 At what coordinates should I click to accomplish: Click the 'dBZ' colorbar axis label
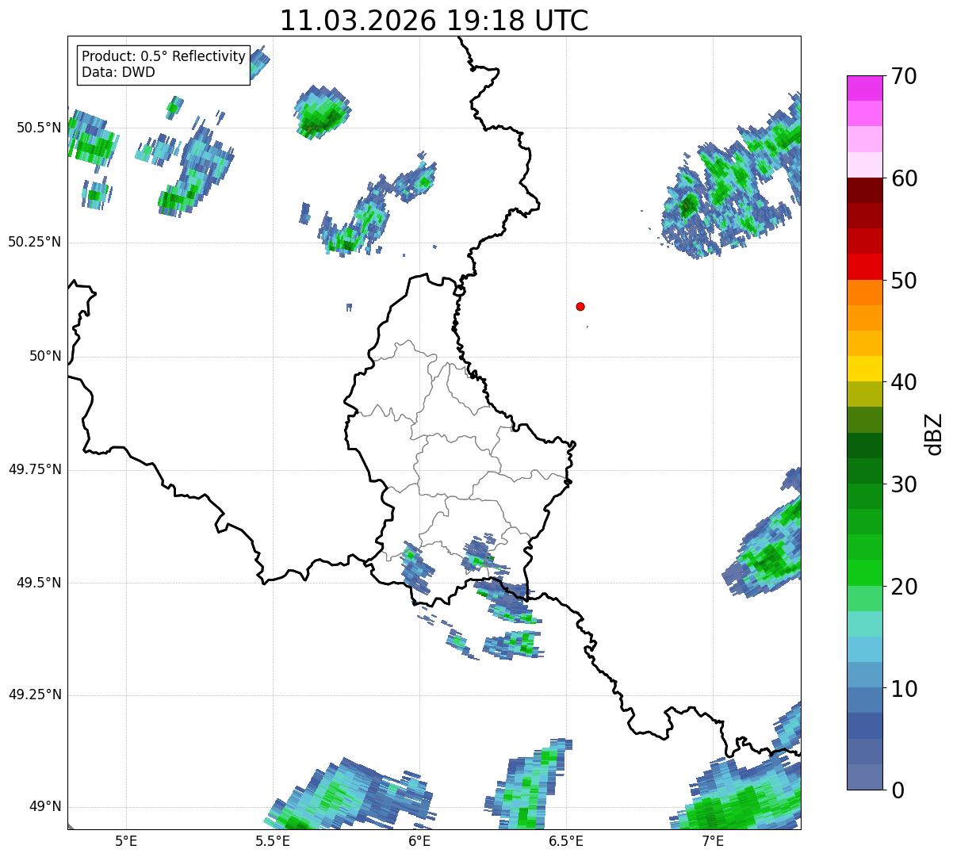tap(933, 433)
